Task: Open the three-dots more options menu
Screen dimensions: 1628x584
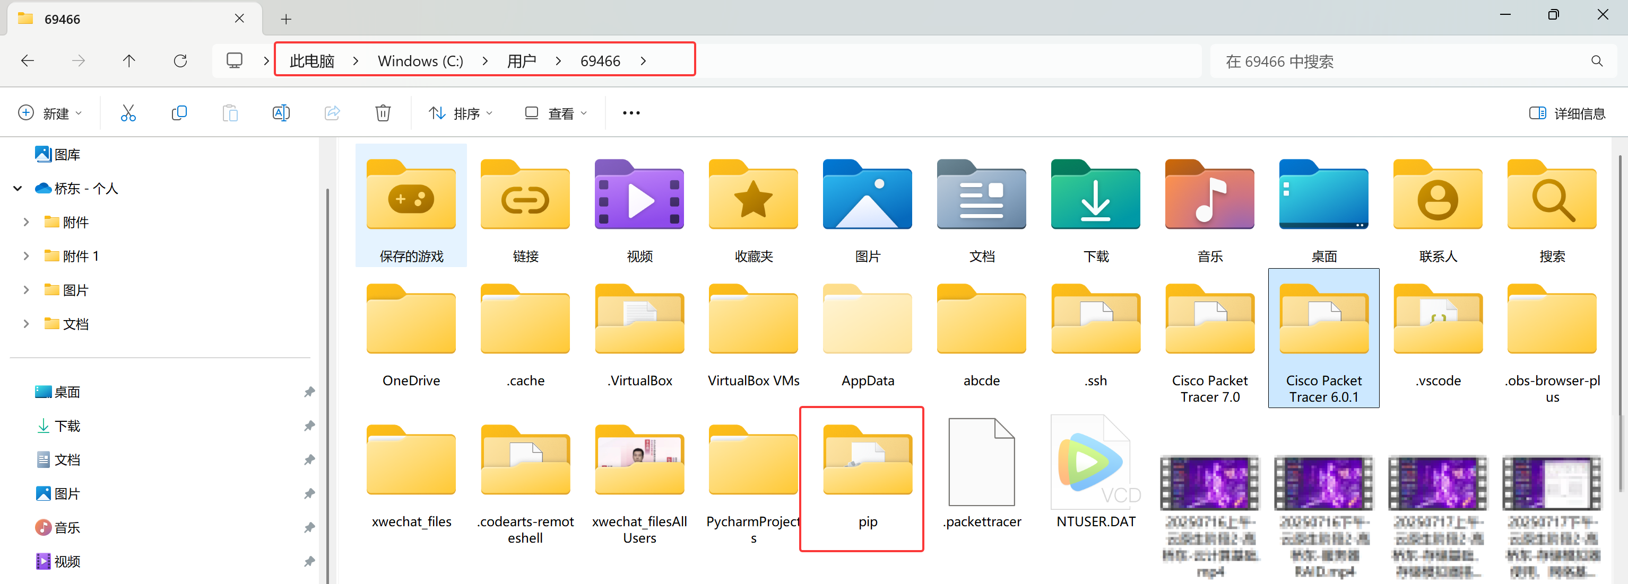Action: pyautogui.click(x=631, y=113)
